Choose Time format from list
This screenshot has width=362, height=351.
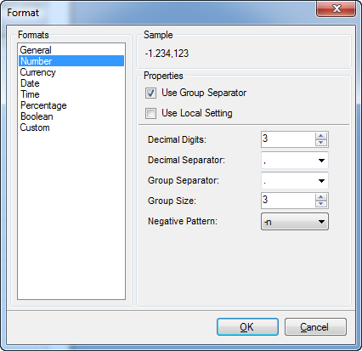(x=30, y=94)
